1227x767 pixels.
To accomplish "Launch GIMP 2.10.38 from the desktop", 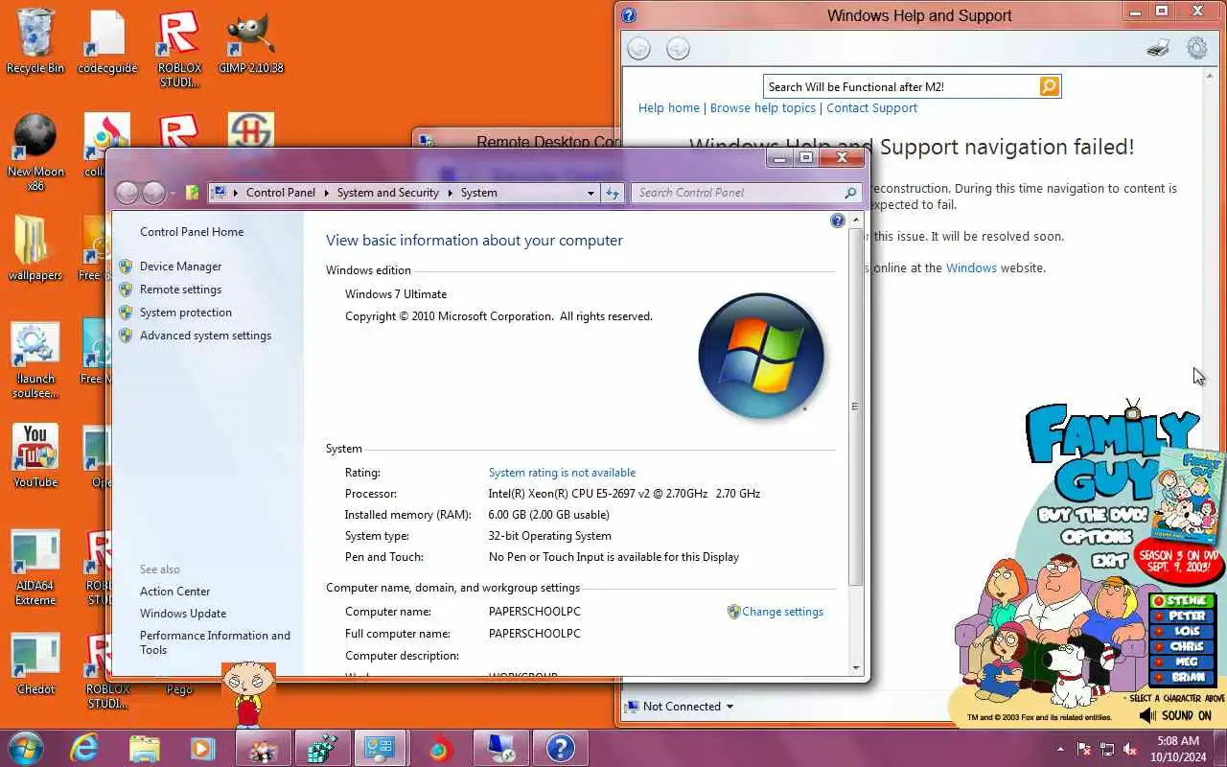I will pos(251,43).
